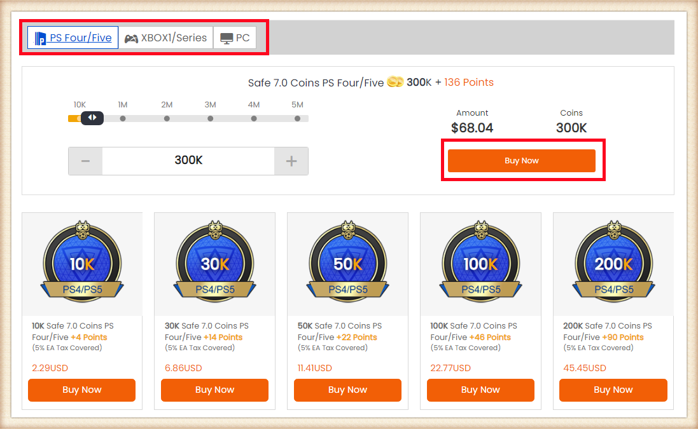Set slider to the 1M mark

(x=123, y=118)
